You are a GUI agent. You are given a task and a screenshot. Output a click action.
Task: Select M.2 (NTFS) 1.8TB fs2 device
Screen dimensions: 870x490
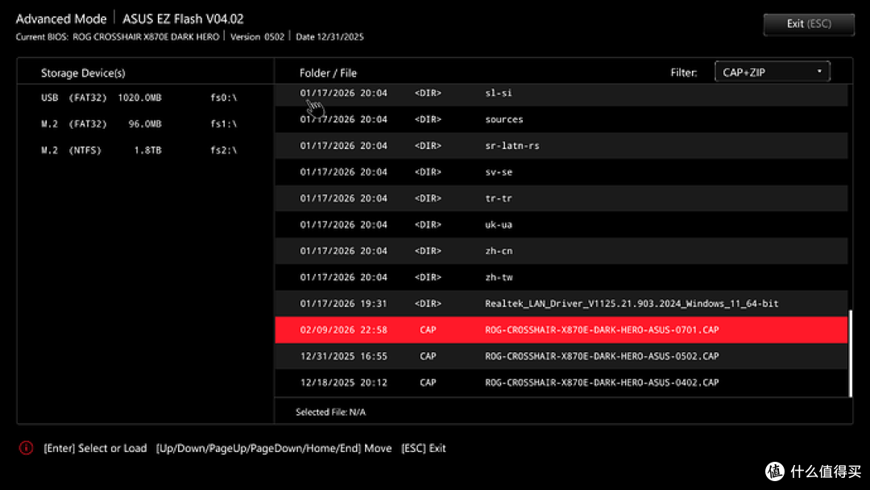tap(139, 151)
